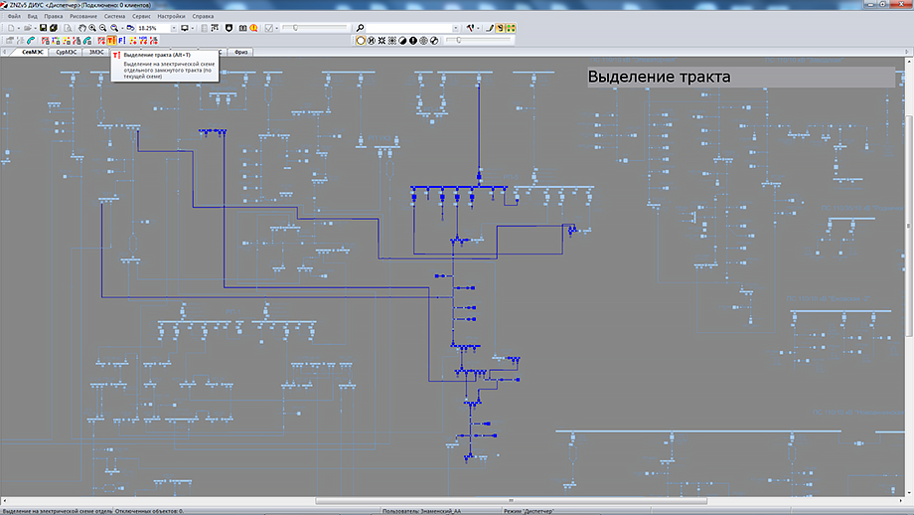Click the zoom out magnifier icon

(x=104, y=28)
